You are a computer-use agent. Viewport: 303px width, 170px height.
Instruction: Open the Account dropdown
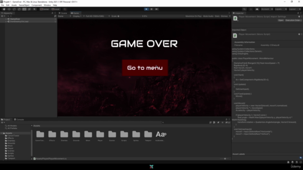[267, 9]
